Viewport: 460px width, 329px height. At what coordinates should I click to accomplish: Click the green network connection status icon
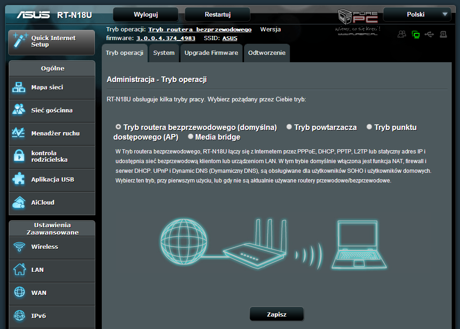pos(415,35)
